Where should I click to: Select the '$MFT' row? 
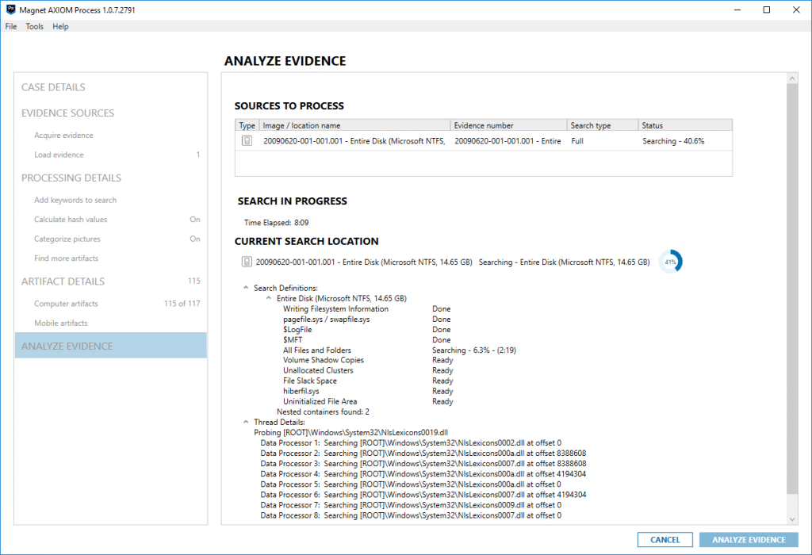pos(293,339)
